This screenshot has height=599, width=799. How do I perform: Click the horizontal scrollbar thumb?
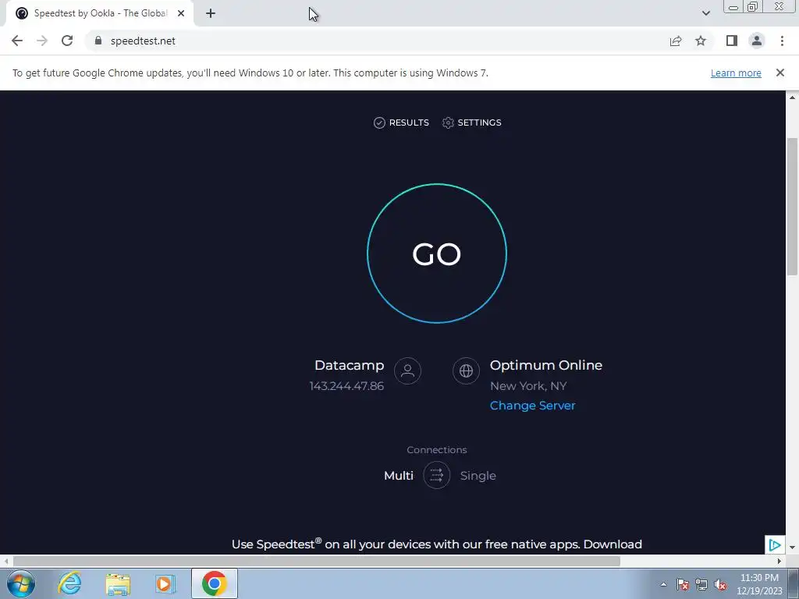coord(317,562)
